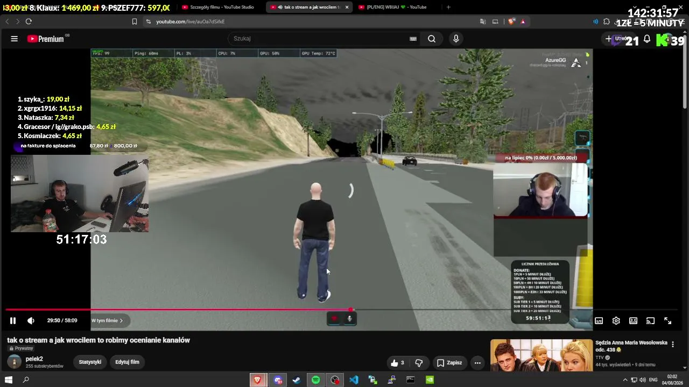The width and height of the screenshot is (689, 387).
Task: Open Windows taskbar search
Action: (x=26, y=380)
